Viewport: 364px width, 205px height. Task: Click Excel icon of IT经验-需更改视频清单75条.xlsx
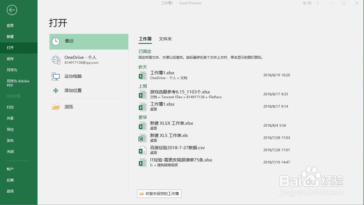click(x=143, y=162)
